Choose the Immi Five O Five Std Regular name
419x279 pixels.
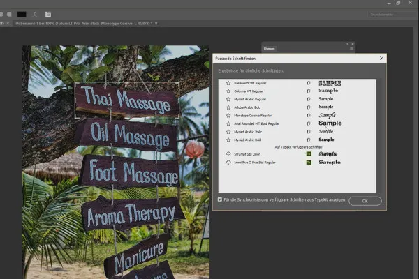pos(255,163)
